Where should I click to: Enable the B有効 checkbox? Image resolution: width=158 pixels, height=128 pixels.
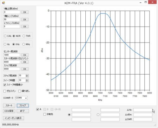pyautogui.click(x=45, y=114)
